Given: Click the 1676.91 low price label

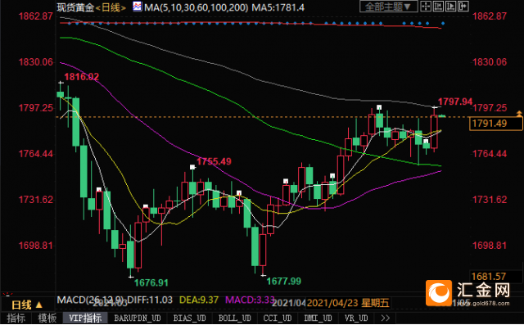Looking at the screenshot, I should point(151,283).
